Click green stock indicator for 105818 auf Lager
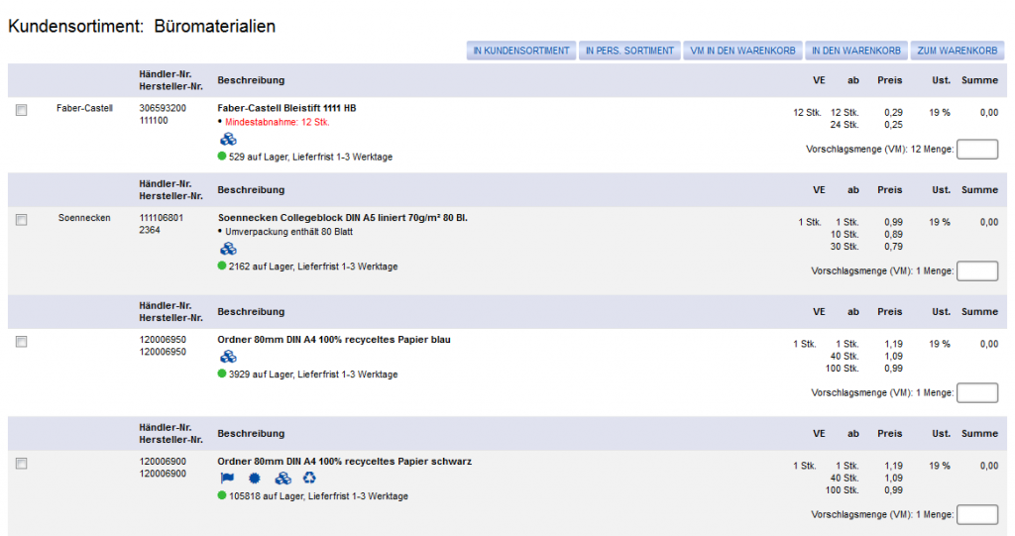Viewport: 1015px width, 536px height. coord(222,495)
